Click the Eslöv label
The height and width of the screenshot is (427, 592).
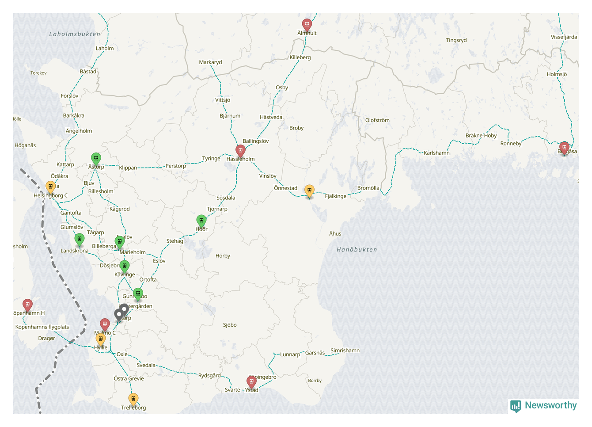coord(159,261)
